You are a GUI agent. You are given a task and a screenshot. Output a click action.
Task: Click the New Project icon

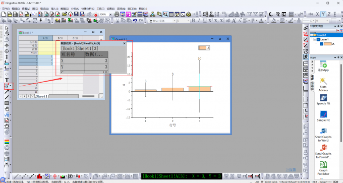point(4,14)
